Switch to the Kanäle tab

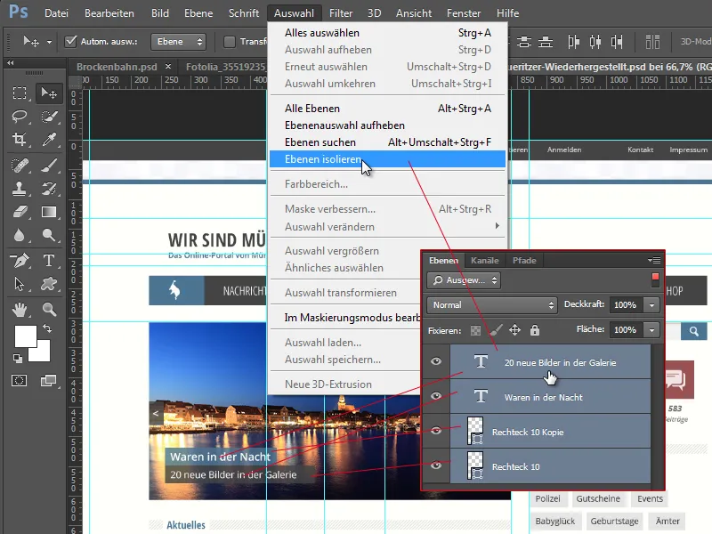484,261
